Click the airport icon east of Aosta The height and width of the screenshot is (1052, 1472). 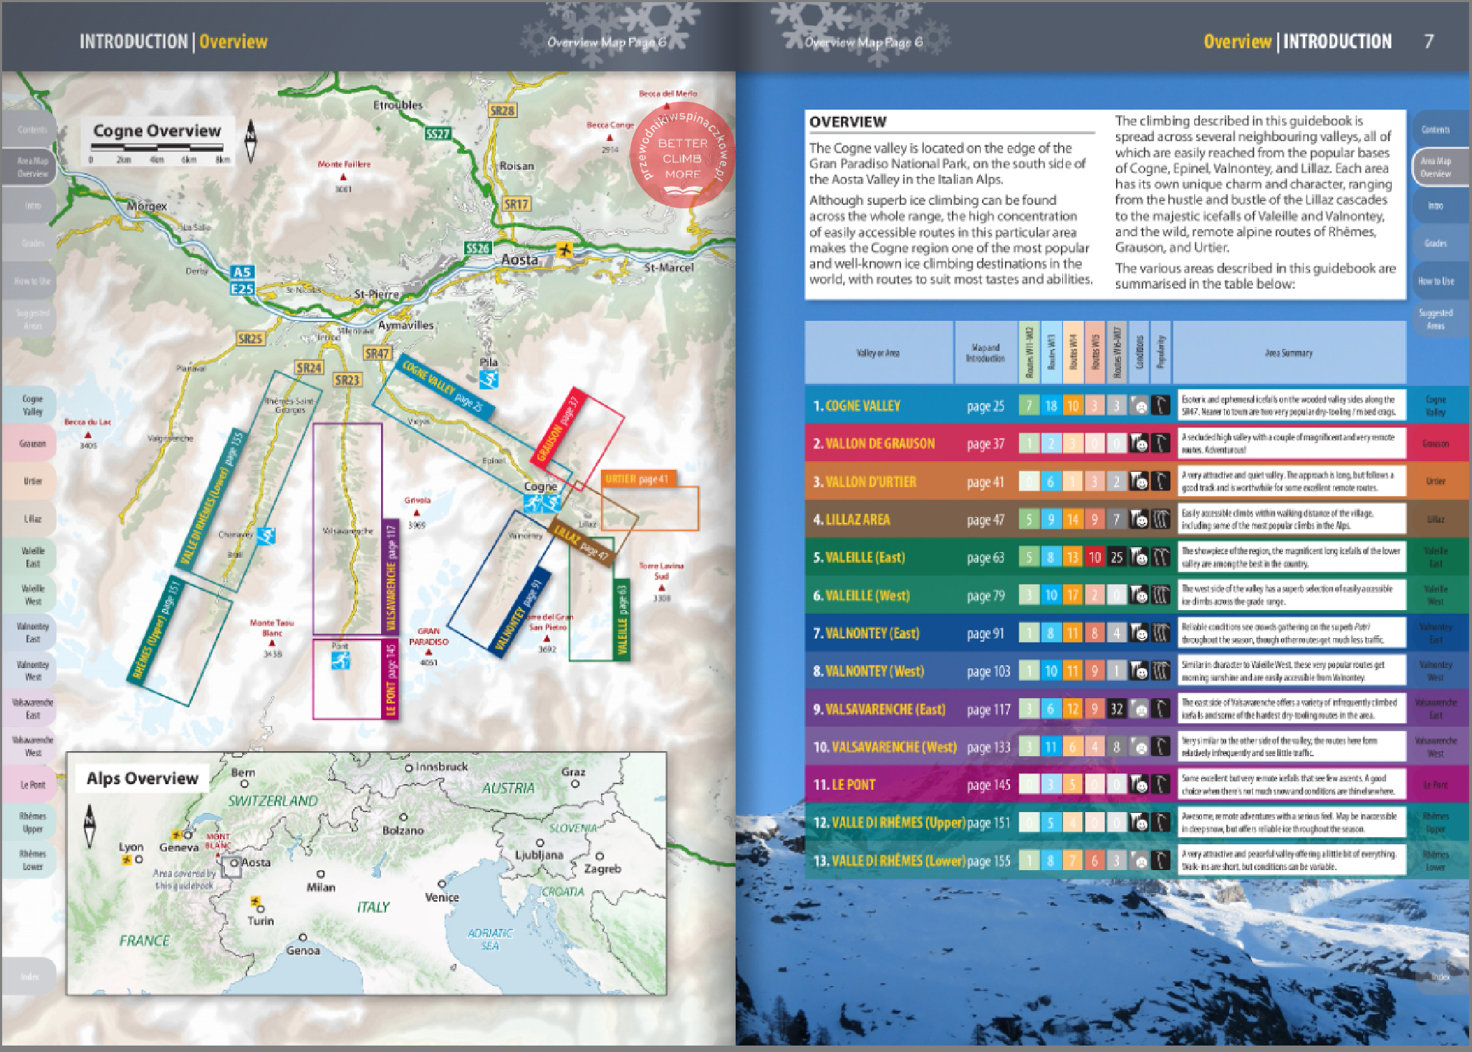565,250
